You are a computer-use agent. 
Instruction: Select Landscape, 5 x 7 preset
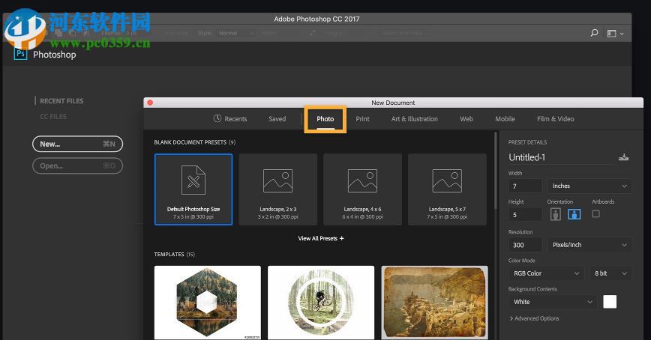click(447, 189)
